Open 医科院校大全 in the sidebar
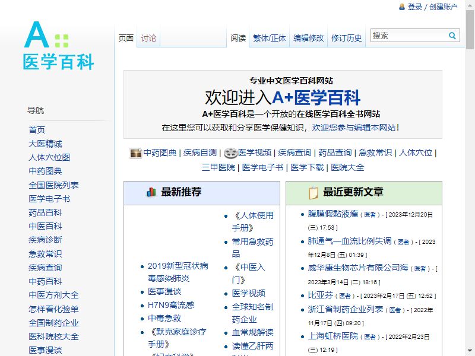The width and height of the screenshot is (475, 356). pos(53,336)
